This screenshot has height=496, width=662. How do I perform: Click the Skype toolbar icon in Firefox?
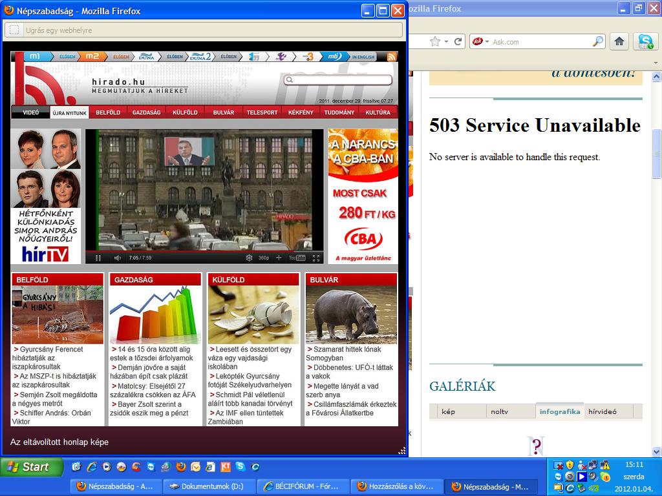646,41
